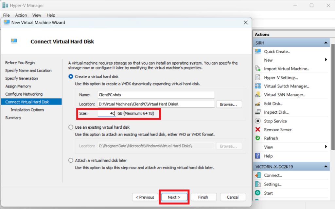Click the blue Help question-mark icon
Image resolution: width=335 pixels, height=209 pixels.
tap(258, 156)
